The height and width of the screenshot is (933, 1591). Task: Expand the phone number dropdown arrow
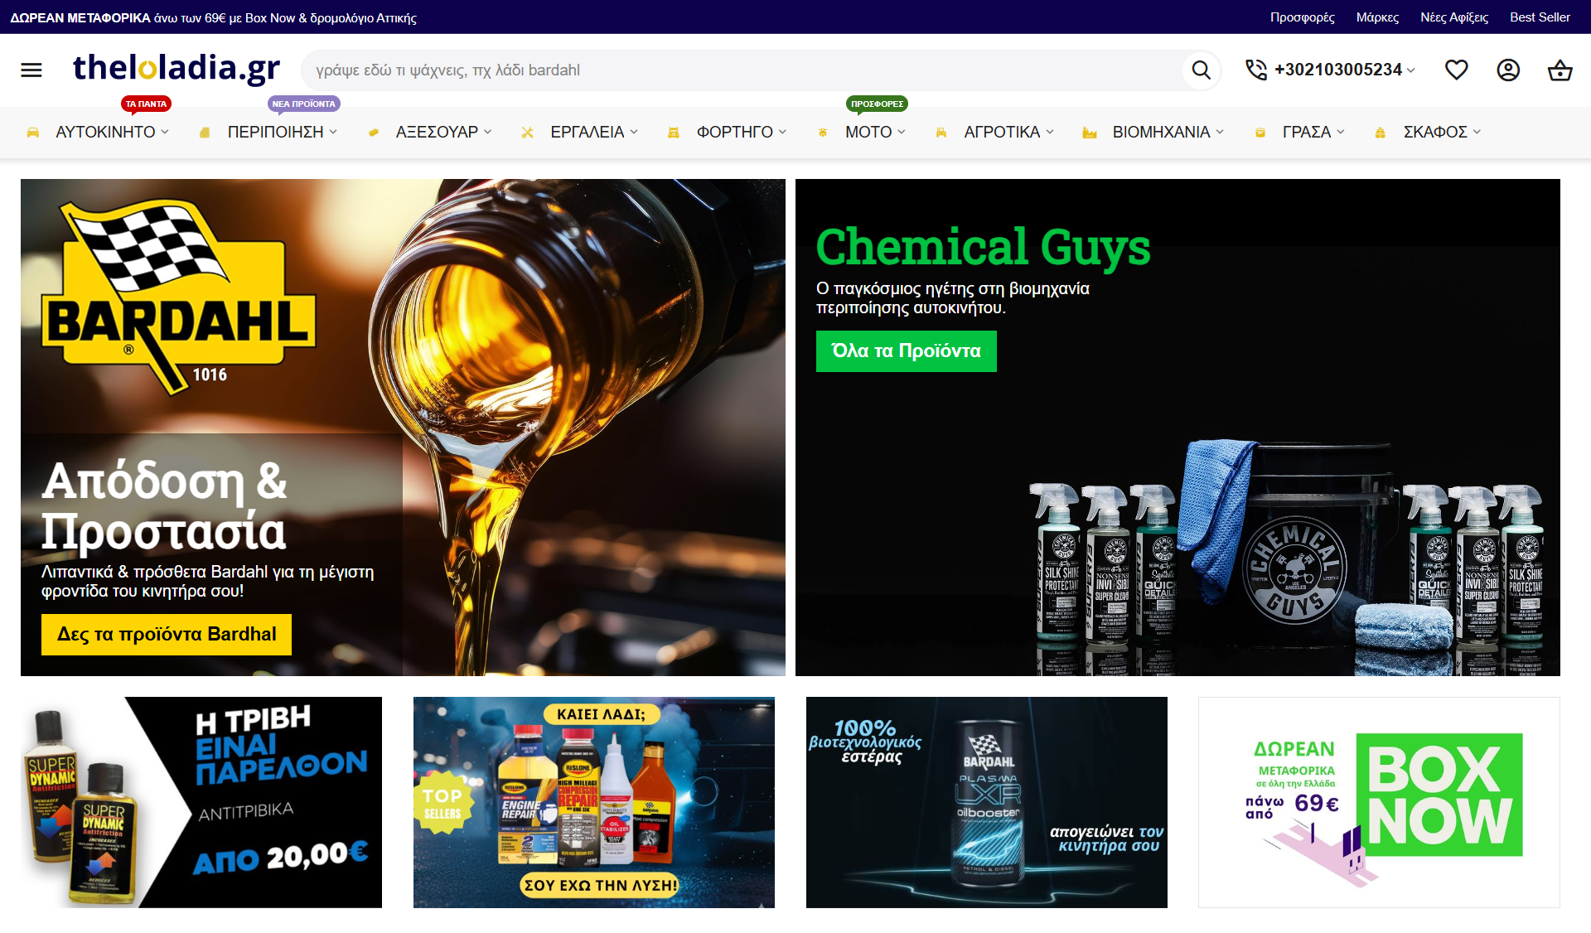[x=1410, y=70]
